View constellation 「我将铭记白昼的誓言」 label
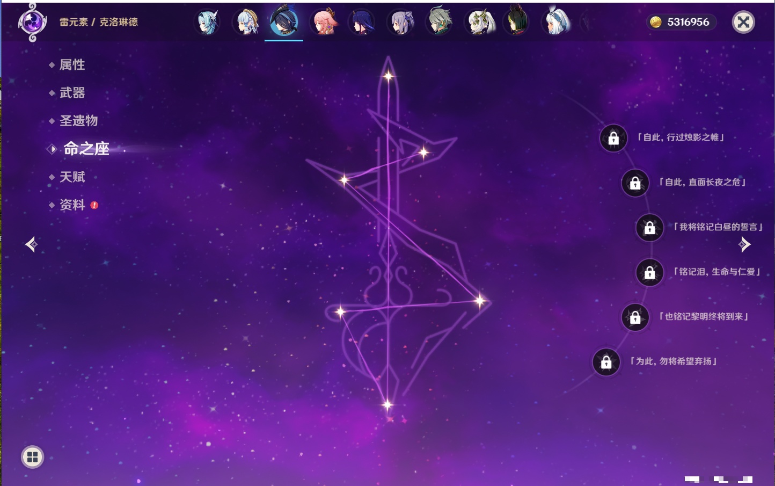 717,227
